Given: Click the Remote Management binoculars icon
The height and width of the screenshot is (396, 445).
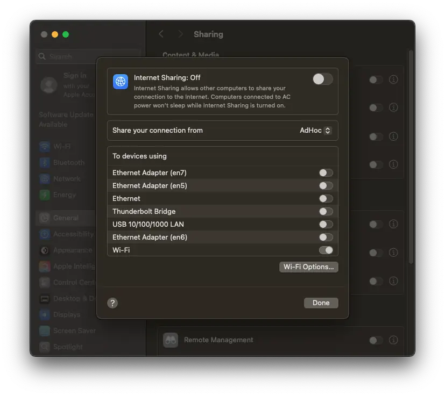Looking at the screenshot, I should (x=171, y=340).
